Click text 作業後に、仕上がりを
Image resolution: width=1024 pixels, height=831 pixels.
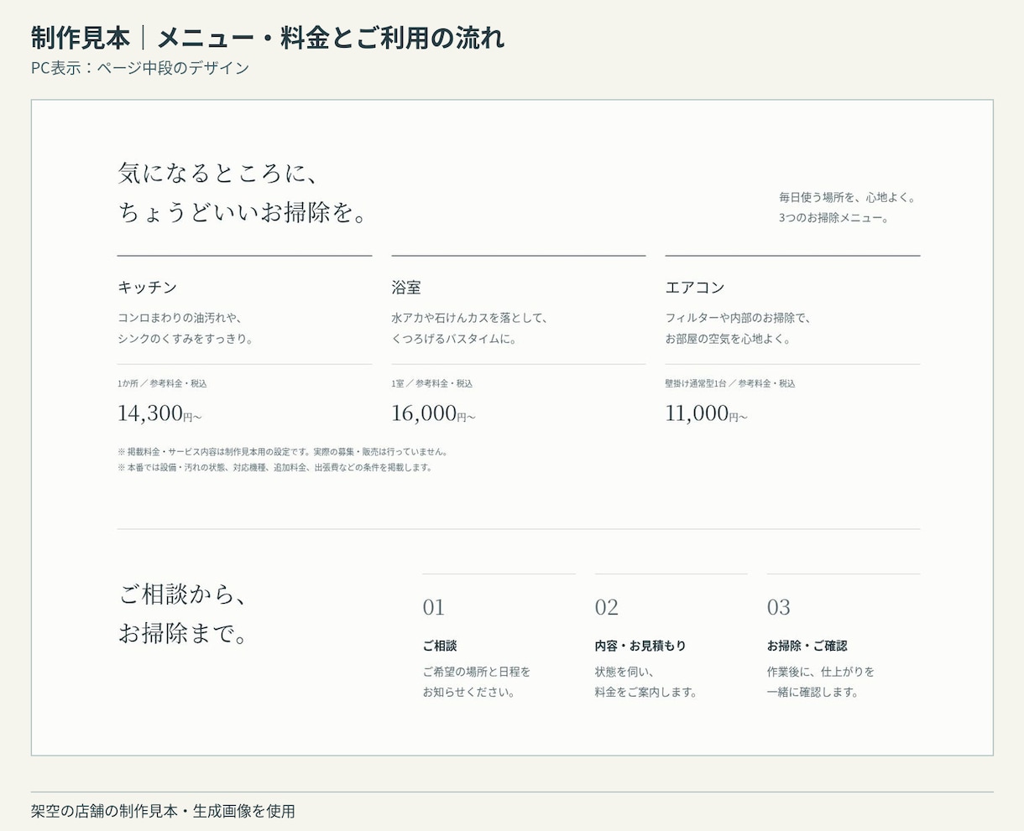[821, 672]
